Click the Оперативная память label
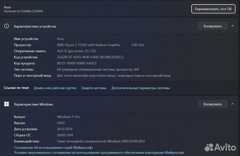240x156 pixels. (x=30, y=51)
